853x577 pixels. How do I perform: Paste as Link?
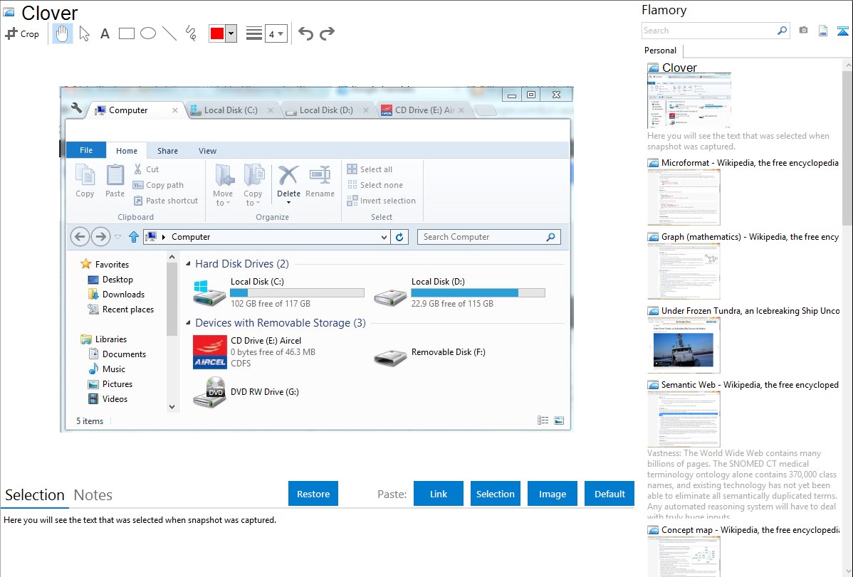click(x=439, y=494)
